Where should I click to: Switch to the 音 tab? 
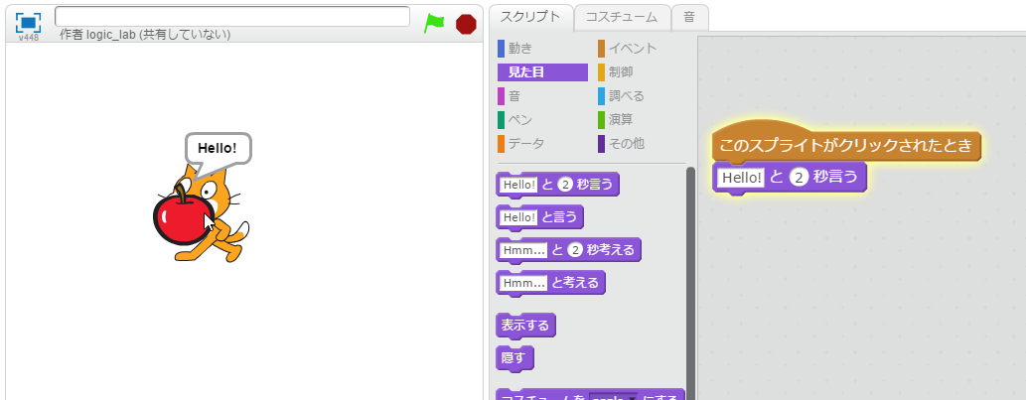pyautogui.click(x=689, y=17)
